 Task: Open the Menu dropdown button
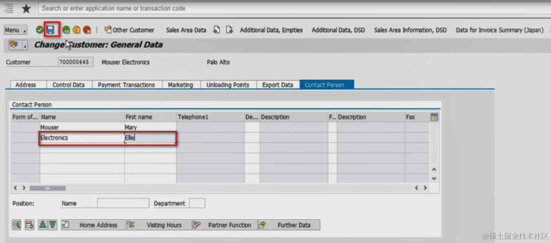[15, 30]
